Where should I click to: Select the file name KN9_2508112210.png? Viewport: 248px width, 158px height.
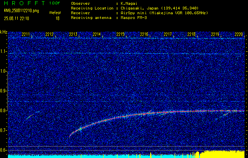tap(21, 11)
